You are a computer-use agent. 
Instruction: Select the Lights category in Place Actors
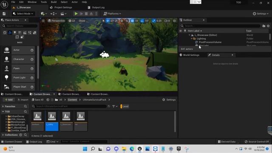click(x=15, y=33)
